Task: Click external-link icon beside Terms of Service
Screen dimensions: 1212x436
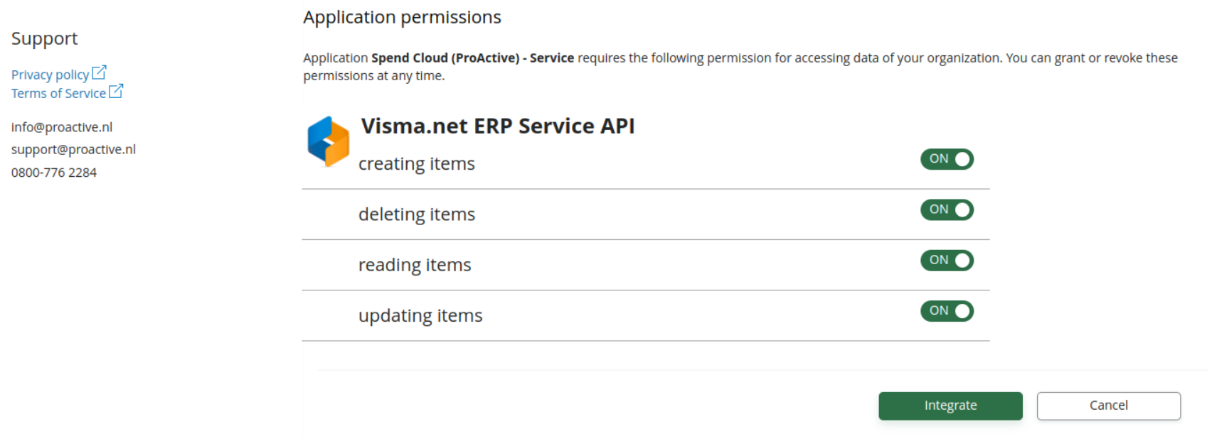Action: pos(116,91)
